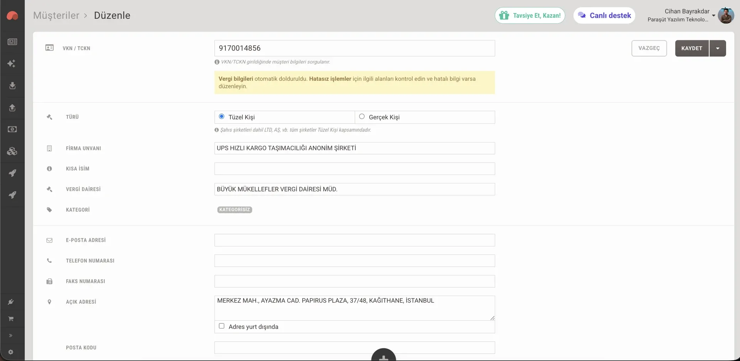This screenshot has height=361, width=740.
Task: Click the settings gear in the sidebar bottom
Action: click(x=11, y=352)
